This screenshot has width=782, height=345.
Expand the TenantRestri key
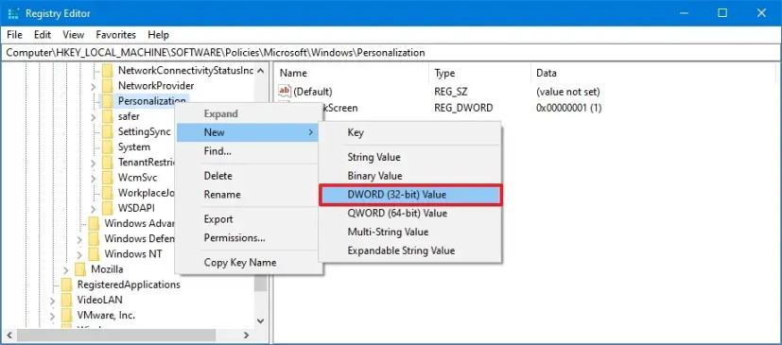point(94,163)
